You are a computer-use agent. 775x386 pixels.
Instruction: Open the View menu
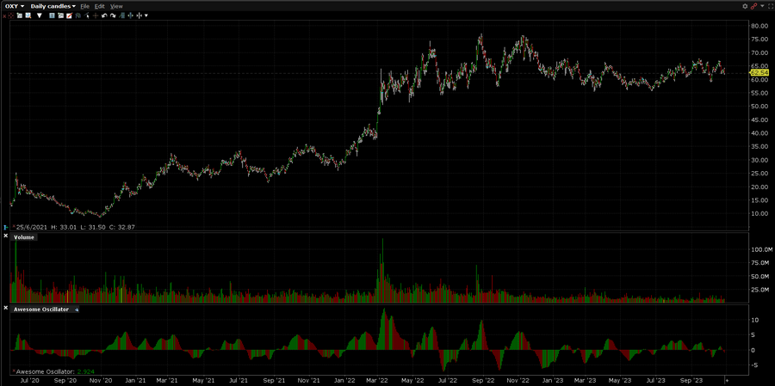[x=116, y=6]
